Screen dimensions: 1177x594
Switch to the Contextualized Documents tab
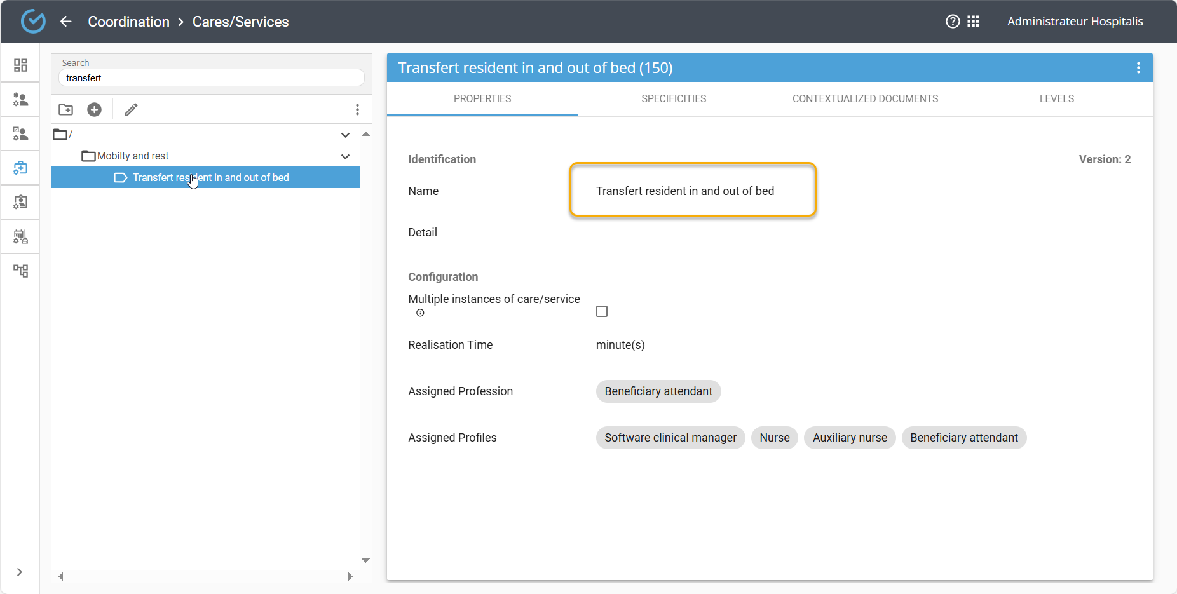pyautogui.click(x=865, y=99)
